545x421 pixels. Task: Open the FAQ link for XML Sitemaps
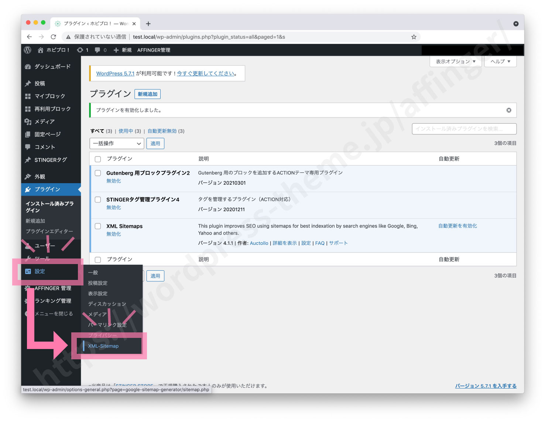tap(320, 243)
